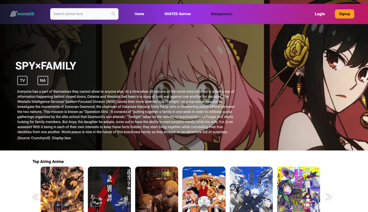Open the fiery first airing anime poster

tap(62, 189)
